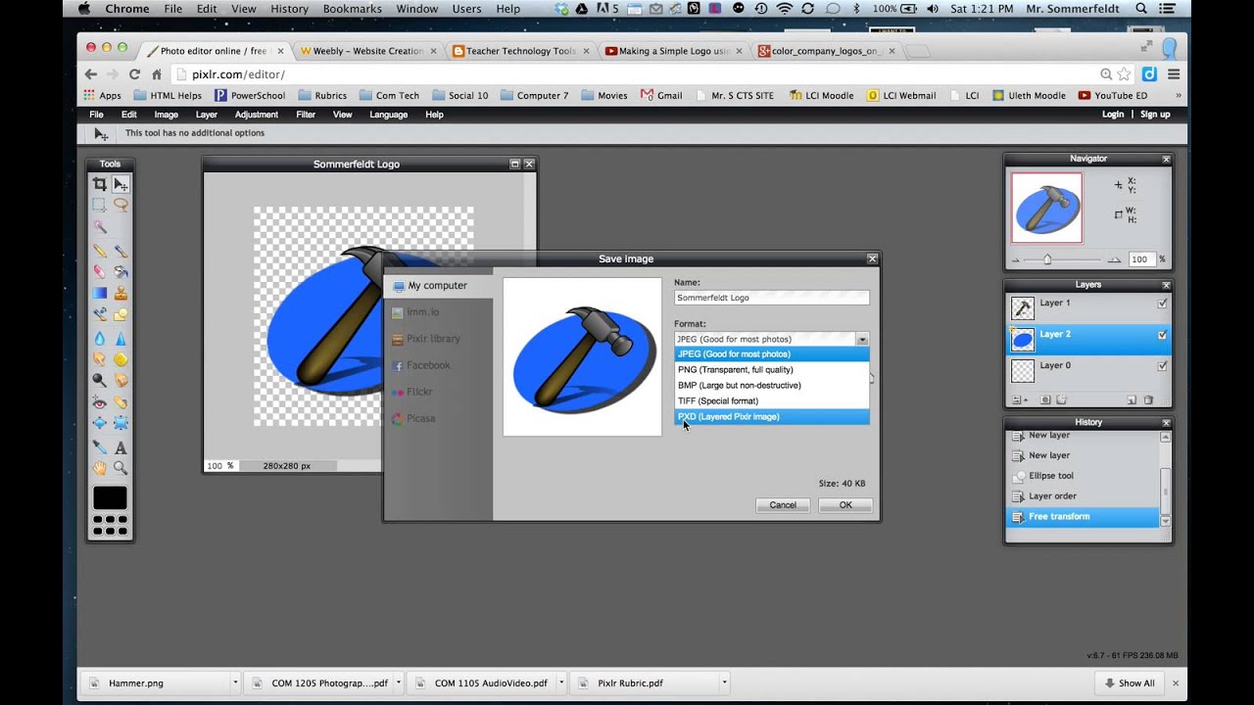The height and width of the screenshot is (705, 1254).
Task: Open the Pixlr File menu
Action: [x=96, y=115]
